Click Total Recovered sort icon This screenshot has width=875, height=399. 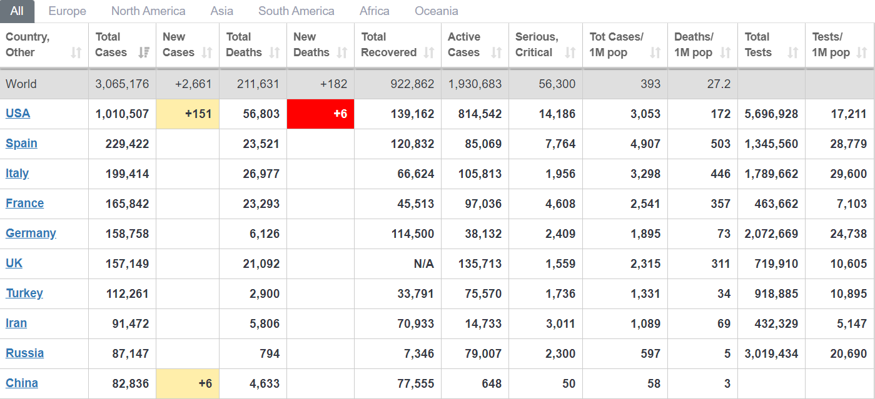coord(429,52)
